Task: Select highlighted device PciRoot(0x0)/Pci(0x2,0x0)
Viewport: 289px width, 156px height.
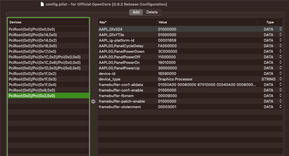Action: (x=48, y=96)
